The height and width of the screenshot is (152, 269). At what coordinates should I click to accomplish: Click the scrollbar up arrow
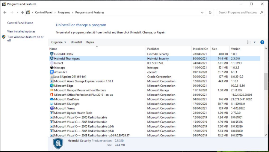[x=266, y=48]
